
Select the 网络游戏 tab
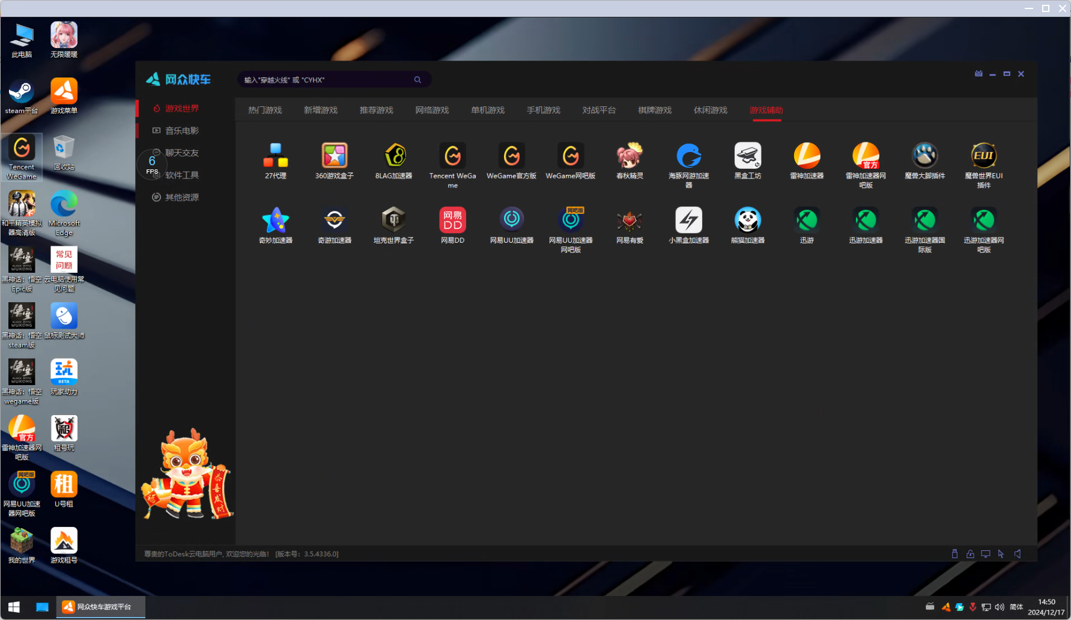click(432, 110)
